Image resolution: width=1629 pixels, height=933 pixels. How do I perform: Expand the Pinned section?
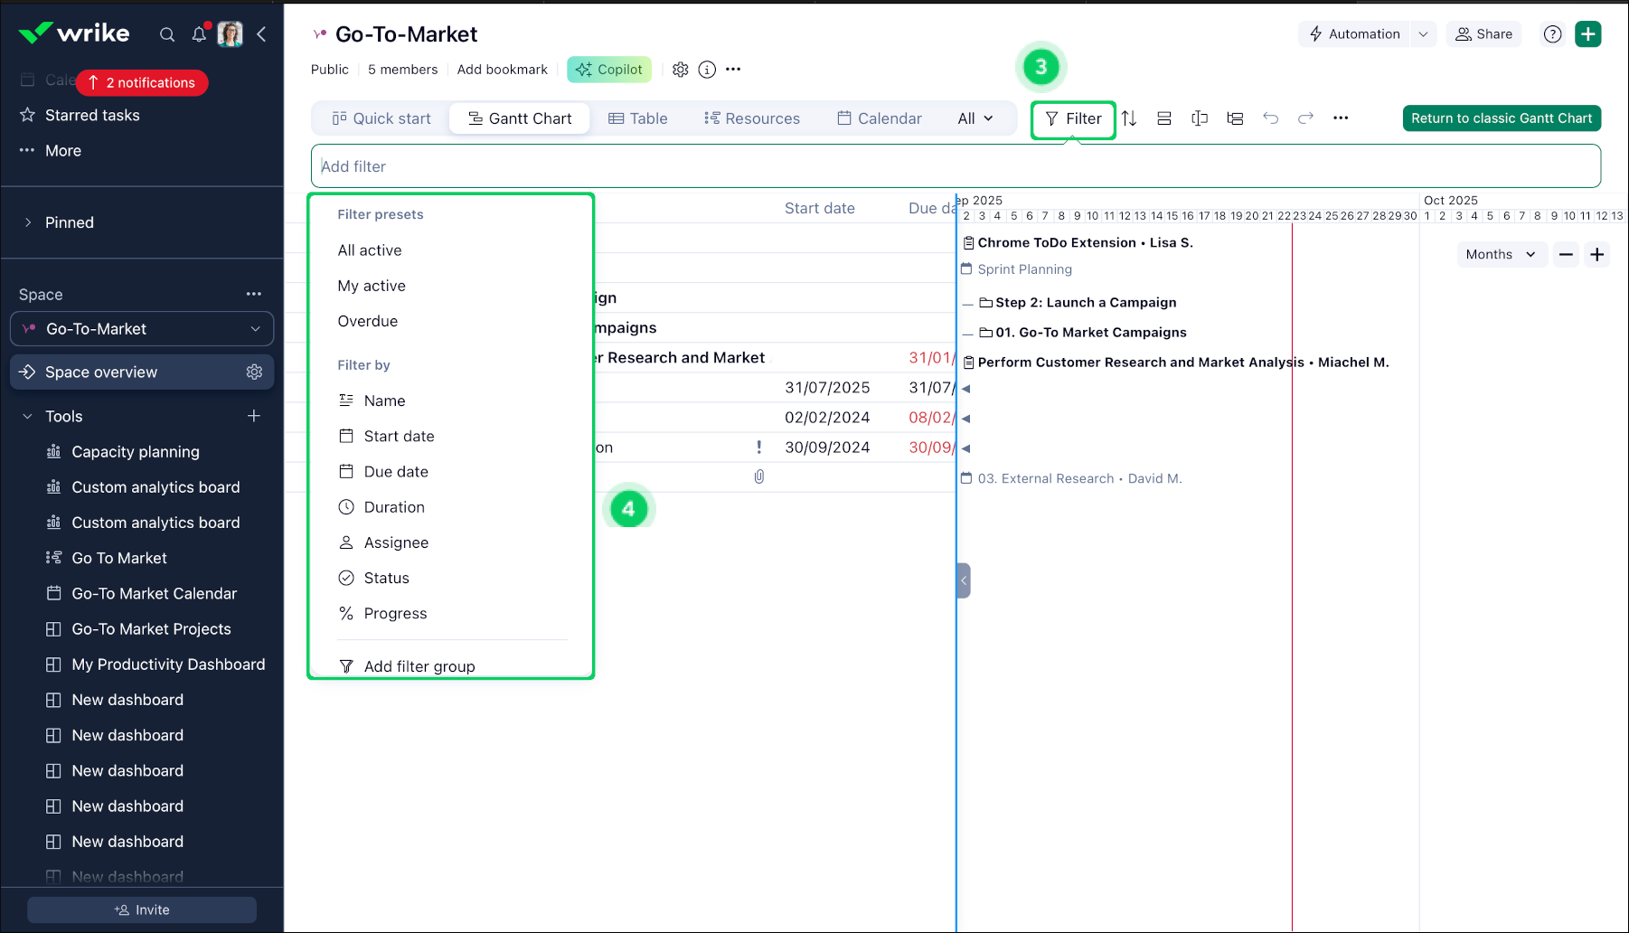point(28,222)
